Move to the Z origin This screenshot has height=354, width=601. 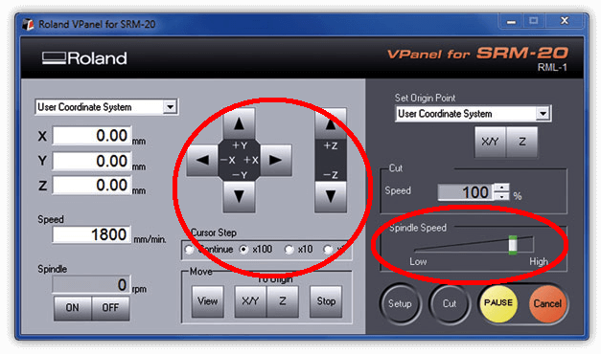pos(283,301)
